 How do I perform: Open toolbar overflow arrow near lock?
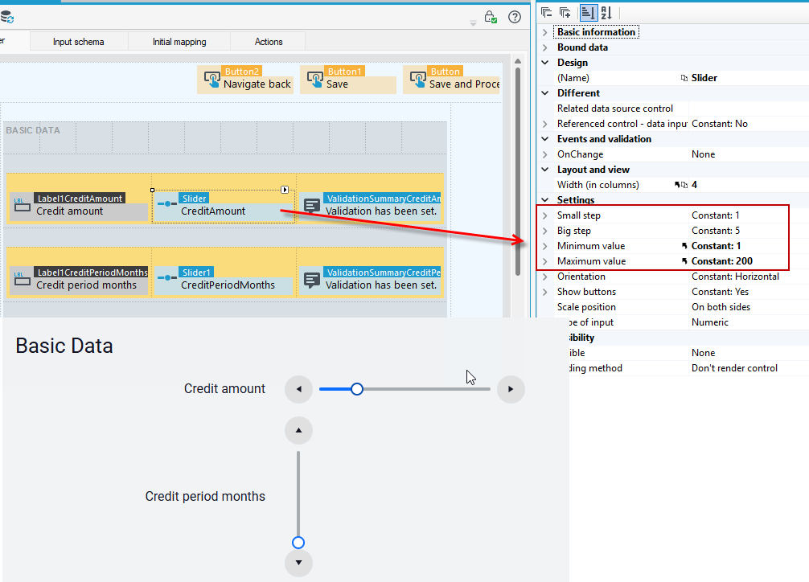point(473,23)
